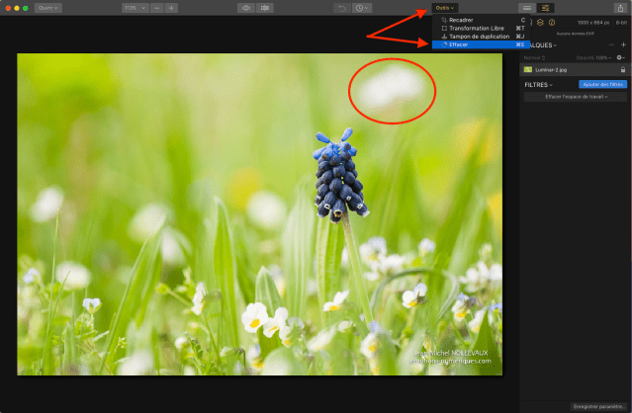
Task: Open Effacer l'espace de travail dropdown
Action: pyautogui.click(x=576, y=97)
